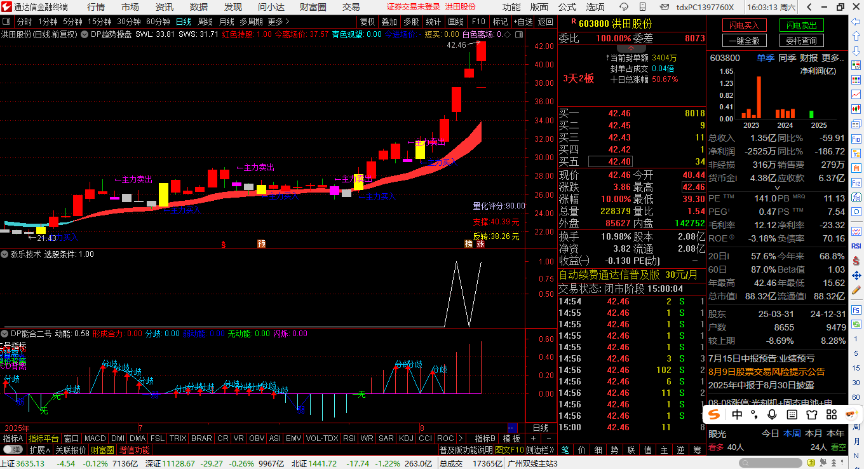Click the 闪电买入 button
Viewport: 864px width, 469px height.
(744, 25)
